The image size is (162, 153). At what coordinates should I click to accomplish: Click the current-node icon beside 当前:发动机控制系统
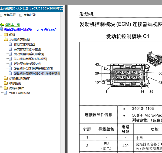point(1,29)
